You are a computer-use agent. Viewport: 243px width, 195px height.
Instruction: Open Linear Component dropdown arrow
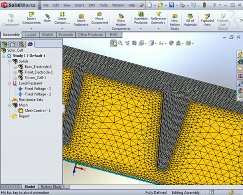click(62, 29)
